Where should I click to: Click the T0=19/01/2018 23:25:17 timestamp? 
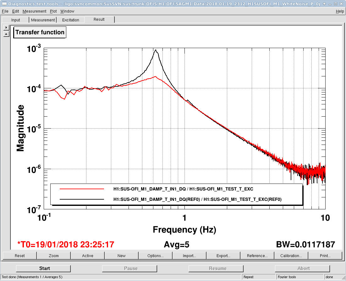(x=66, y=245)
